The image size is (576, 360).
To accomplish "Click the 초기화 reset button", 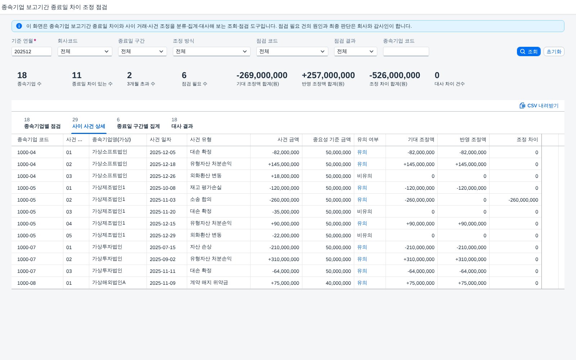I will coord(554,51).
